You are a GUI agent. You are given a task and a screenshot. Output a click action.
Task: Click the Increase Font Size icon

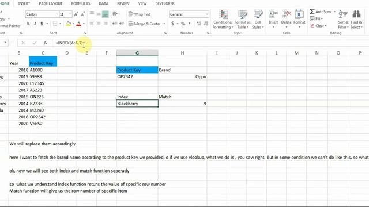coord(76,14)
